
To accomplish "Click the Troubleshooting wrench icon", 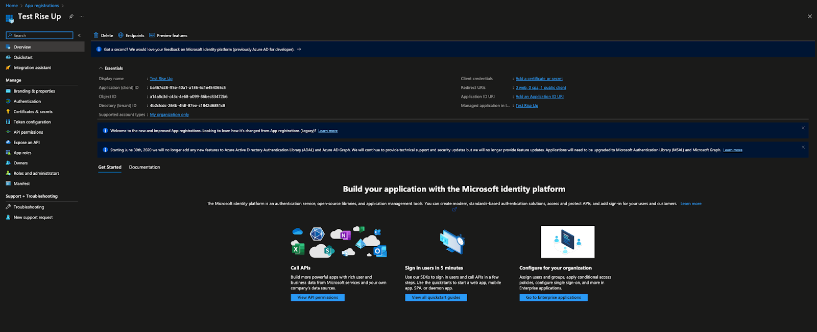I will (8, 207).
